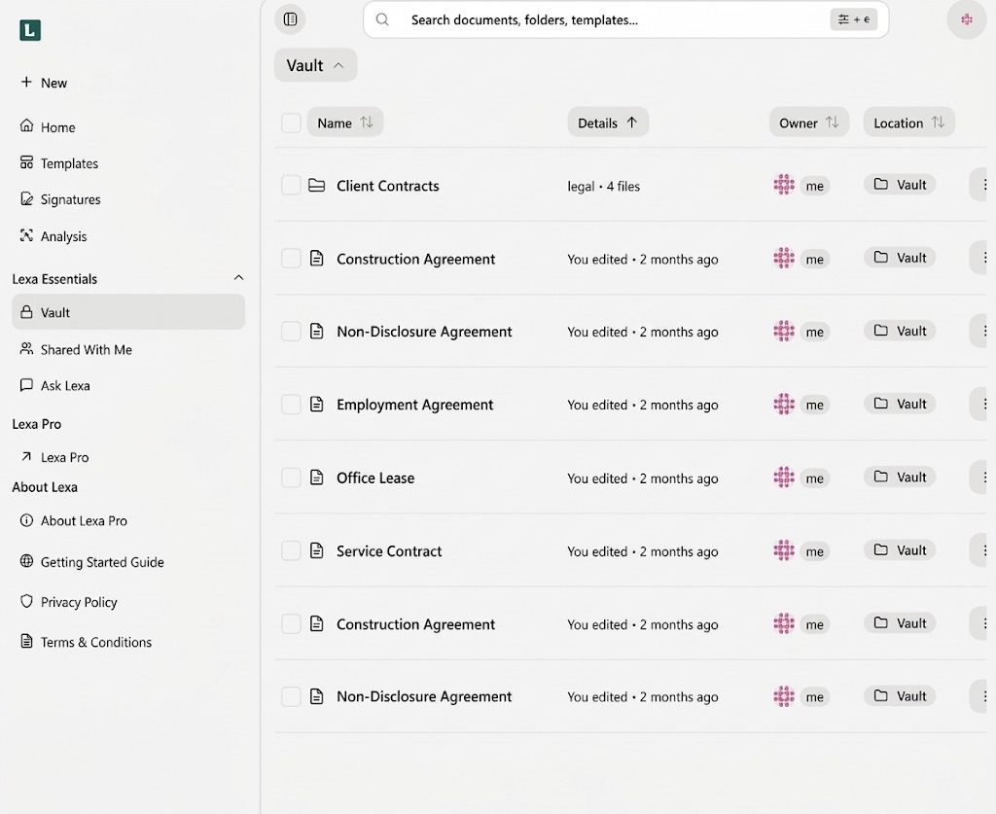Expand the Vault breadcrumb dropdown
The height and width of the screenshot is (814, 996).
(x=316, y=65)
